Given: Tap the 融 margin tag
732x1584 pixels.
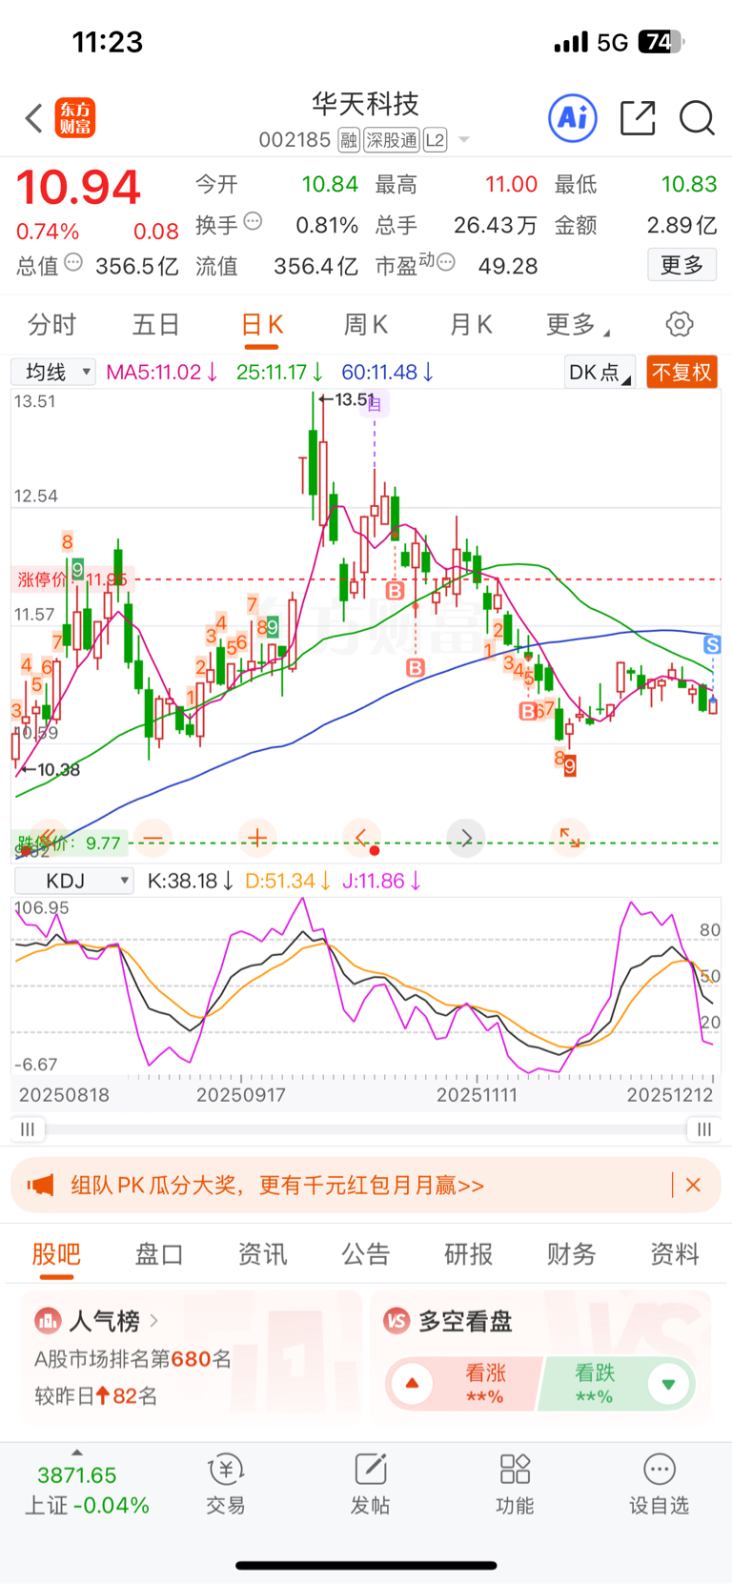Looking at the screenshot, I should pyautogui.click(x=349, y=140).
